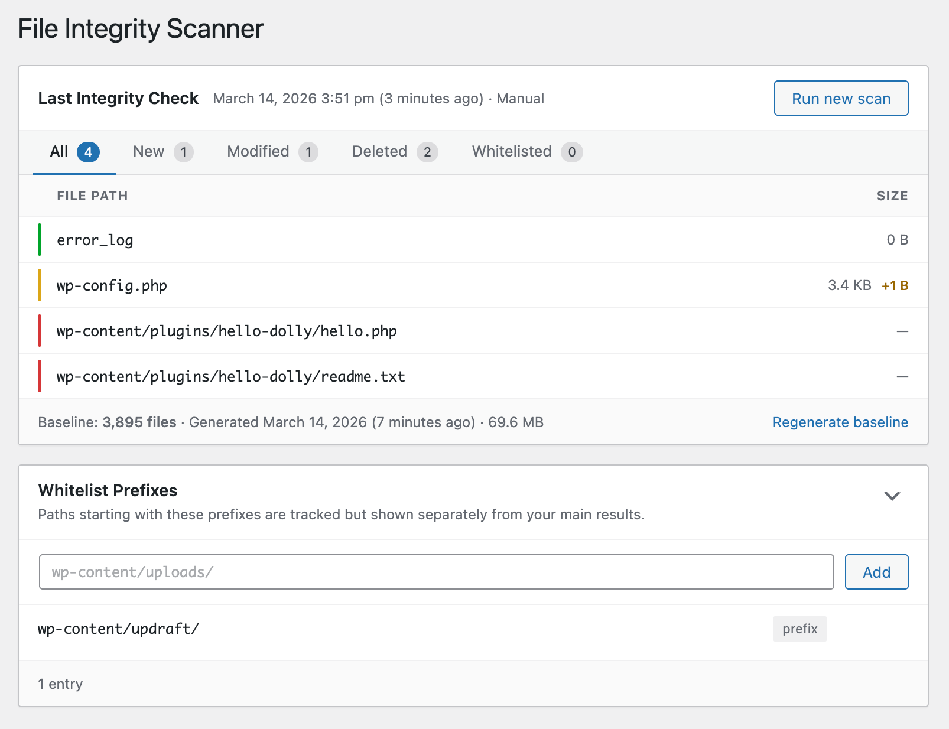Select the All results tab
This screenshot has height=729, width=949.
(x=74, y=152)
